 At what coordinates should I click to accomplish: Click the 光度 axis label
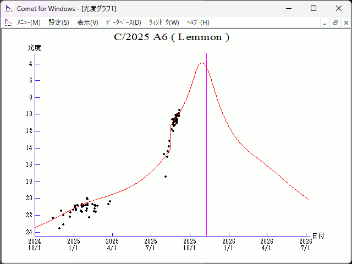pyautogui.click(x=34, y=48)
